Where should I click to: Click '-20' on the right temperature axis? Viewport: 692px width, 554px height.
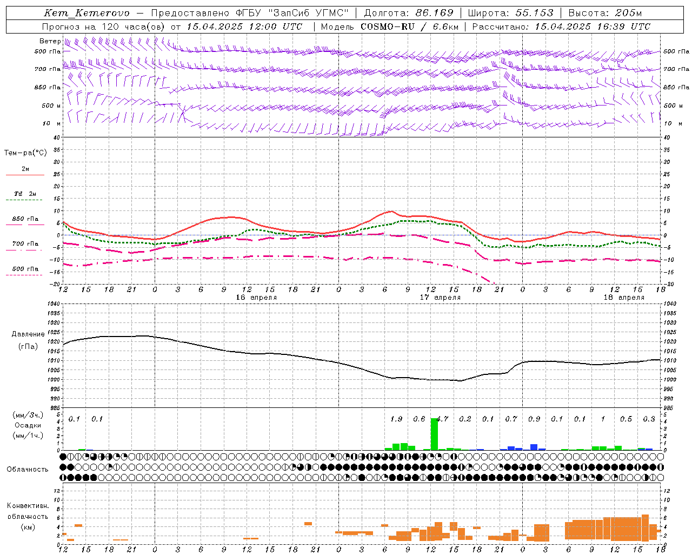click(x=669, y=285)
